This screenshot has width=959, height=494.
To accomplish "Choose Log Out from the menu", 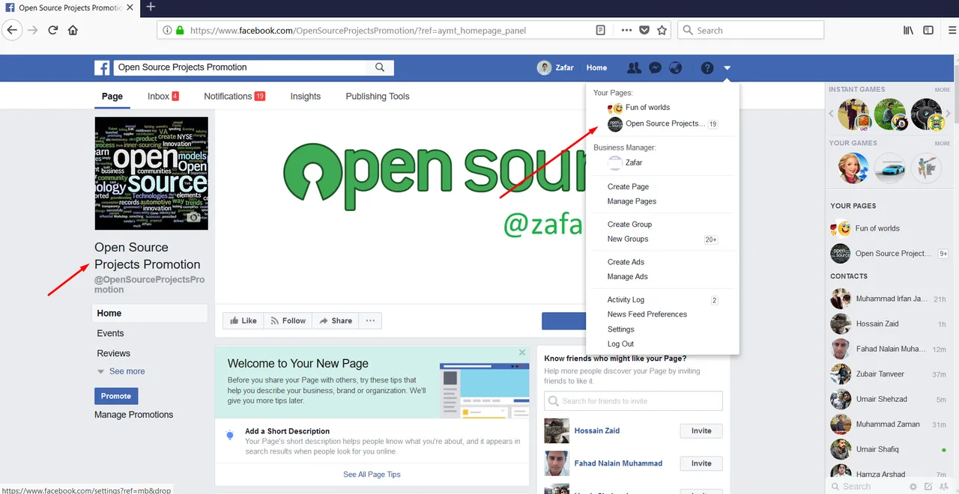I will 620,344.
